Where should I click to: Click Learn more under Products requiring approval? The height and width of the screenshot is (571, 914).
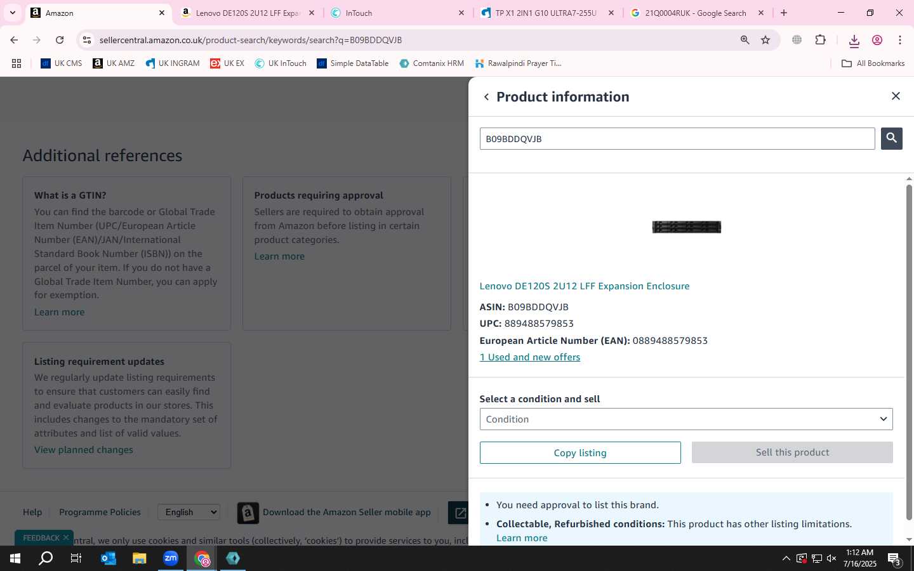click(x=279, y=256)
